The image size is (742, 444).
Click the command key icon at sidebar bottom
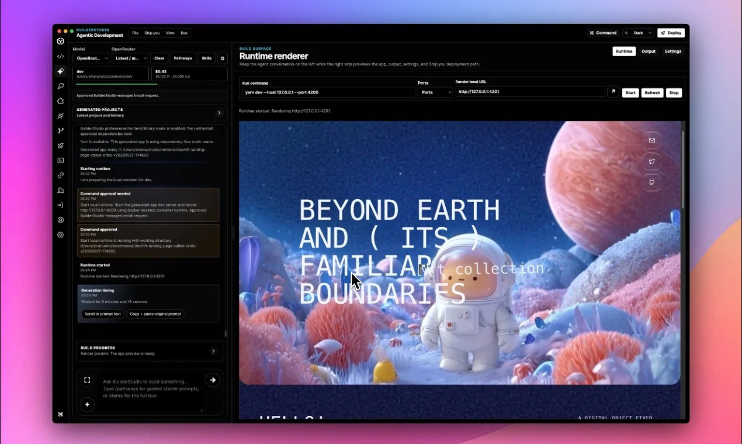point(60,414)
